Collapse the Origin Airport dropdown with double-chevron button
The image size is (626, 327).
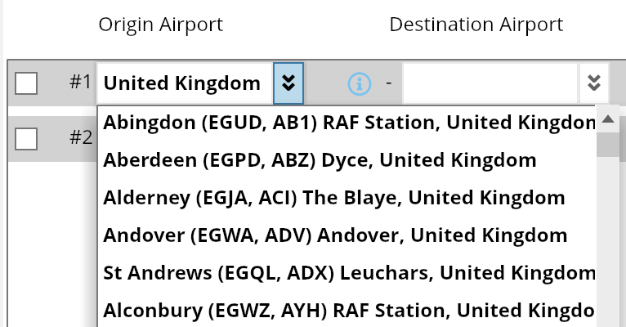(x=288, y=83)
